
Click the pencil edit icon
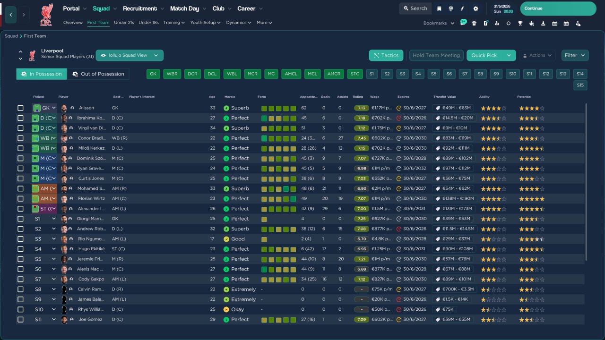(462, 8)
